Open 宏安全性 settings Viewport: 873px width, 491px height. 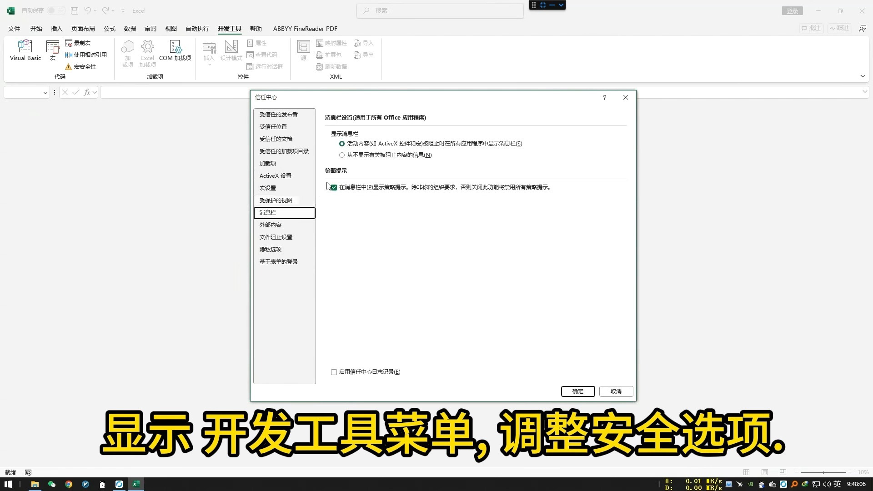coord(80,67)
